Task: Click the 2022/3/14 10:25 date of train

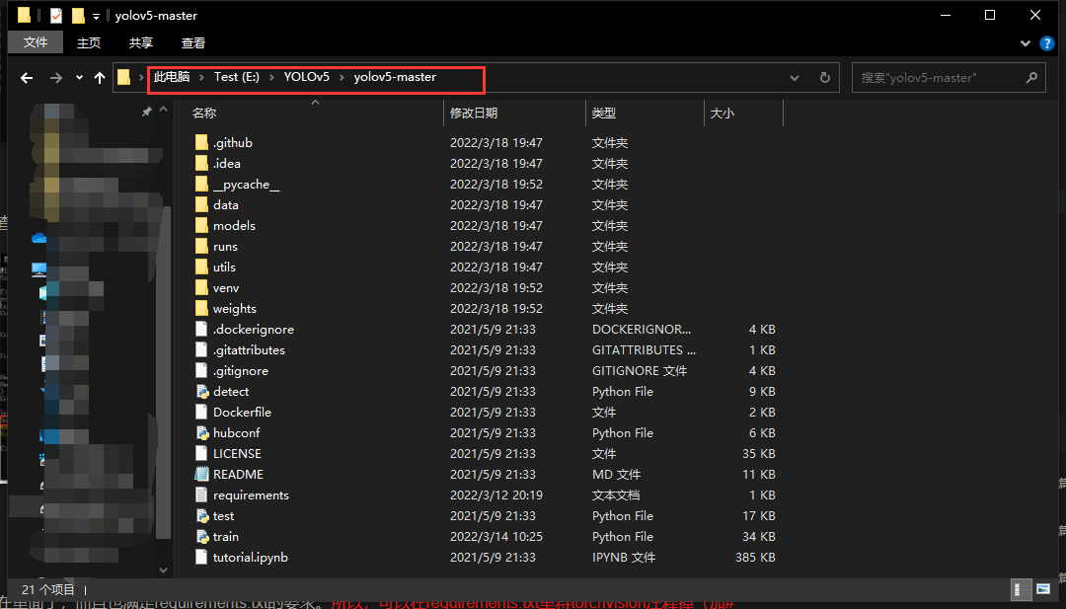Action: [x=496, y=536]
